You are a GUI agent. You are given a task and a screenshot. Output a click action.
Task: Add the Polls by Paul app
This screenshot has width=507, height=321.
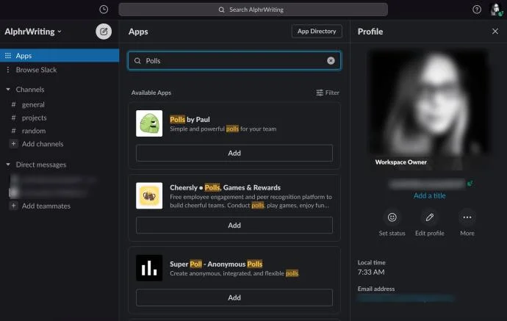coord(234,153)
